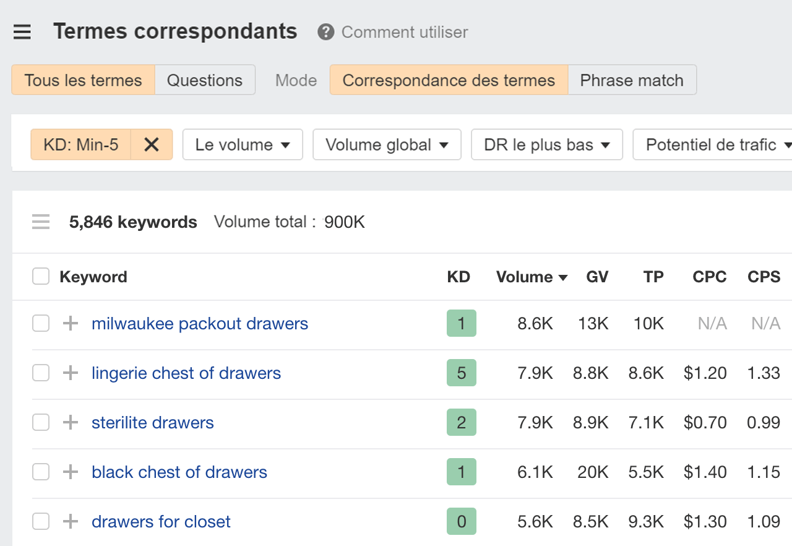This screenshot has width=792, height=546.
Task: Switch to Phrase match mode
Action: (632, 80)
